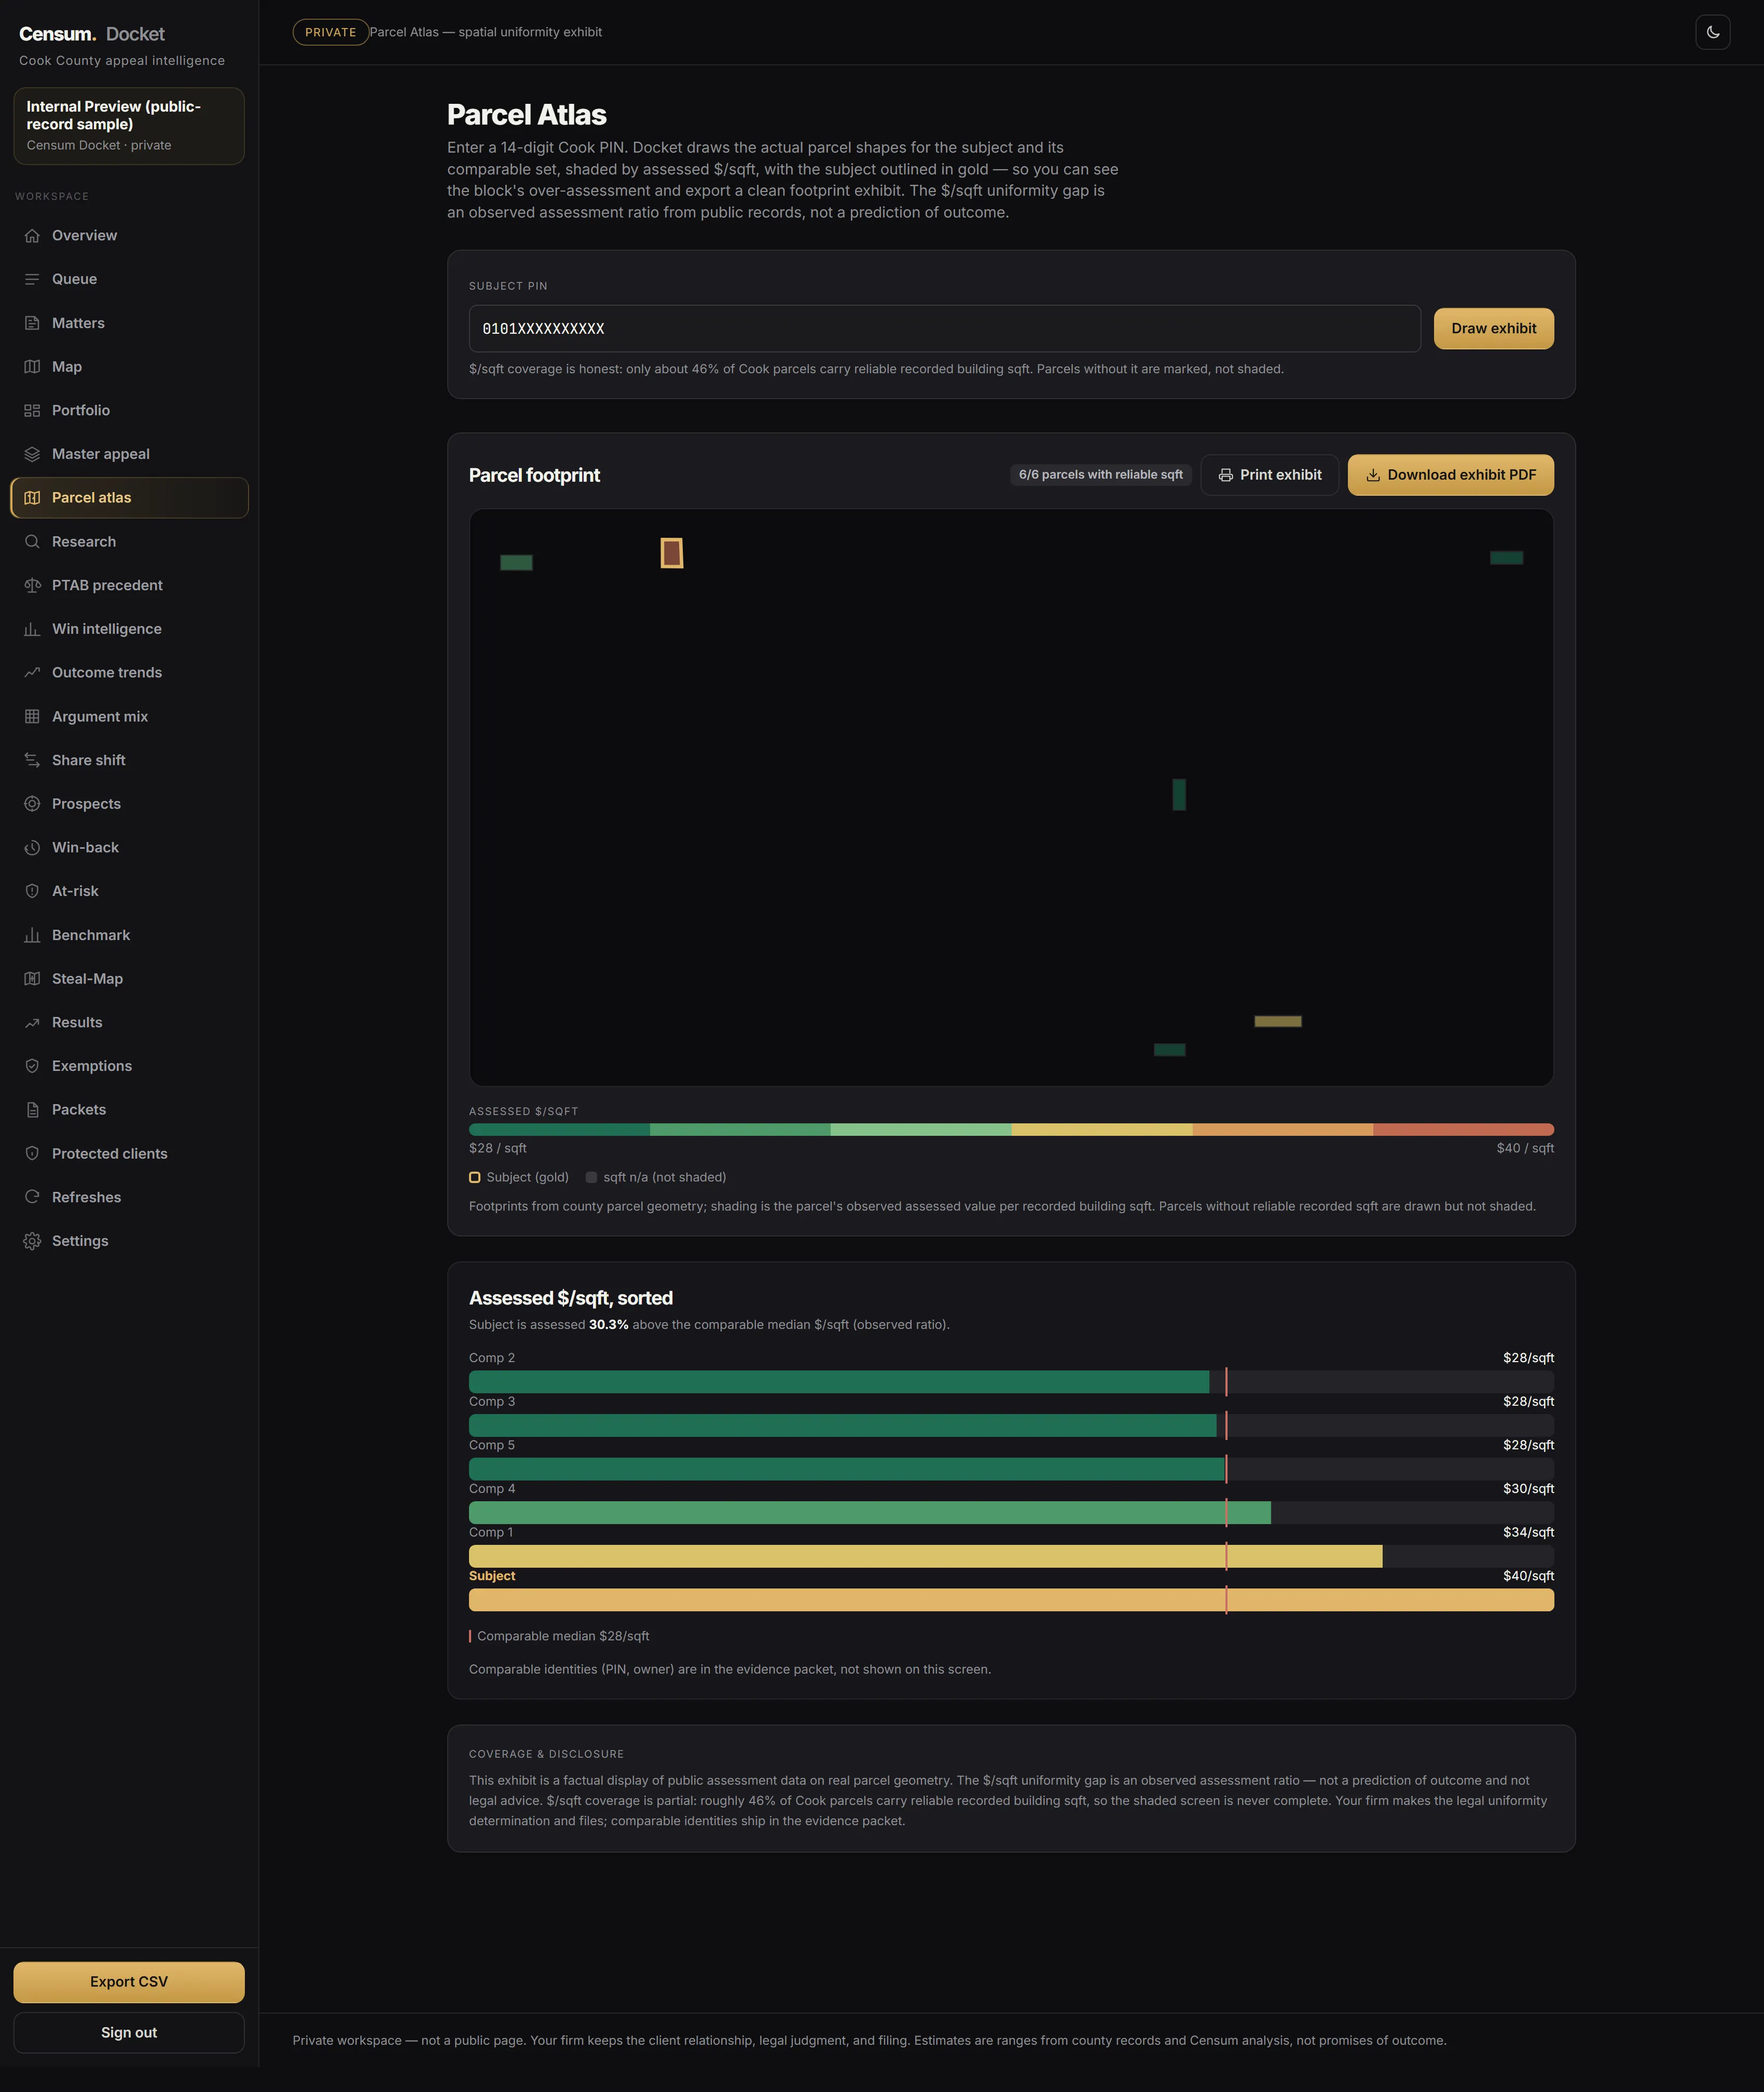Click the Portfolio grid icon
Image resolution: width=1764 pixels, height=2092 pixels.
pyautogui.click(x=32, y=410)
